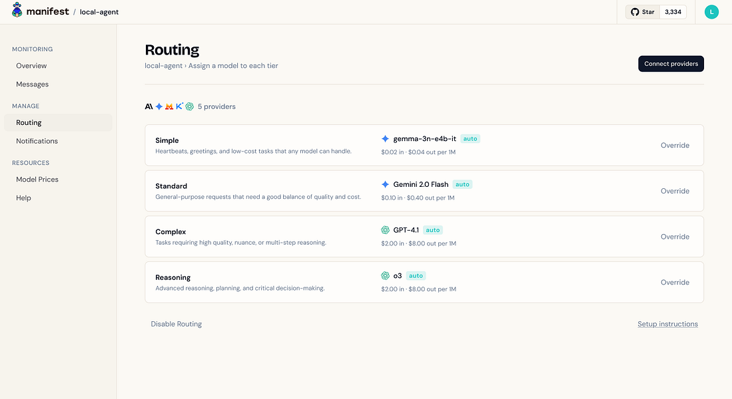Click the Gemini 2.0 Flash model name
The height and width of the screenshot is (399, 732).
[x=421, y=185]
